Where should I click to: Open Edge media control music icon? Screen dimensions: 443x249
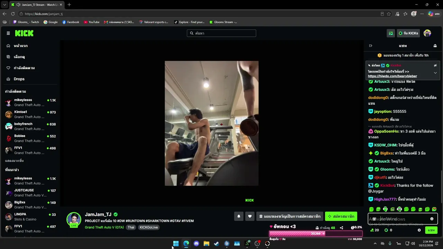click(x=397, y=14)
